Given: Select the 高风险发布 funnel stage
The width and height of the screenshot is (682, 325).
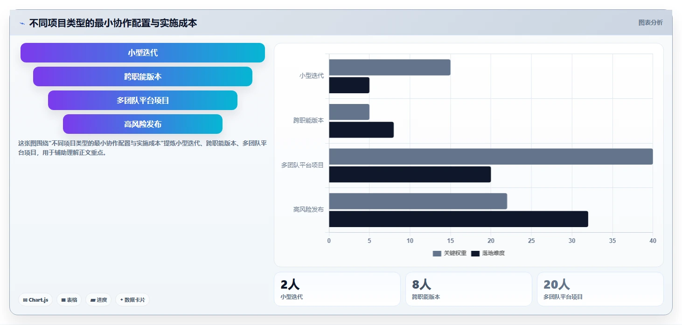Looking at the screenshot, I should pyautogui.click(x=143, y=124).
